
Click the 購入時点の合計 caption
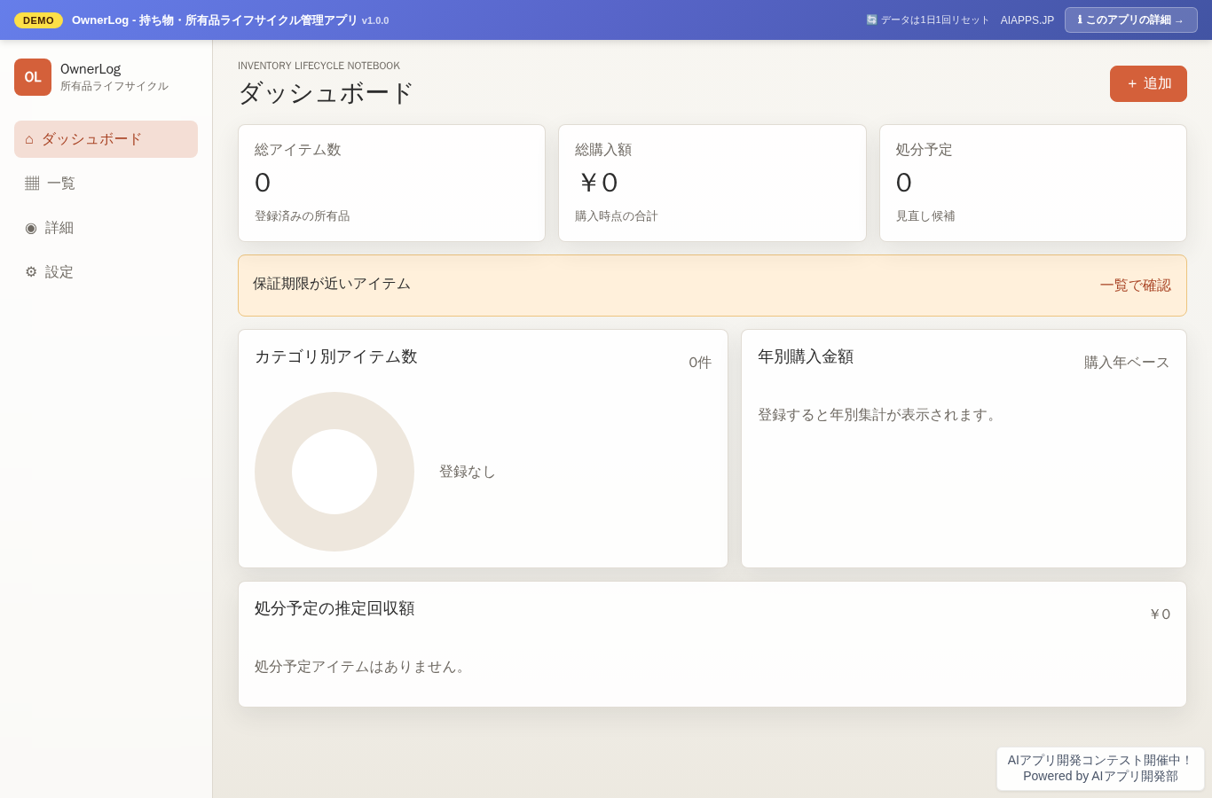click(x=617, y=216)
